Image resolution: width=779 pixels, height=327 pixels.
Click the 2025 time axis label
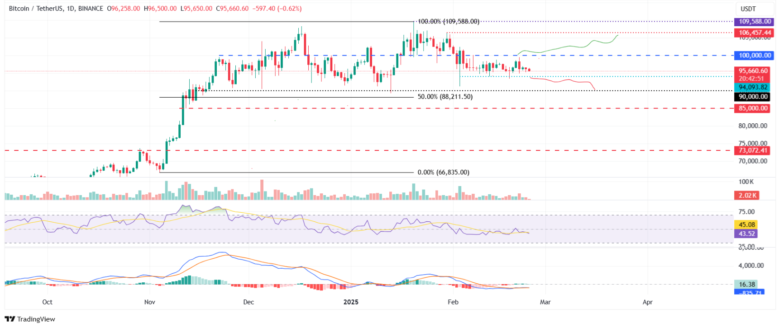click(351, 302)
